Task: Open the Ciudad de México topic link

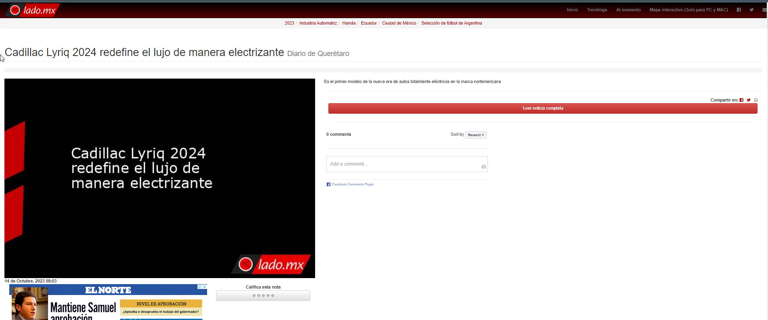Action: click(x=399, y=23)
